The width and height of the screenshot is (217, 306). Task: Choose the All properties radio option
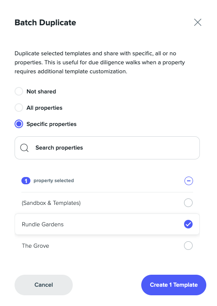click(19, 108)
